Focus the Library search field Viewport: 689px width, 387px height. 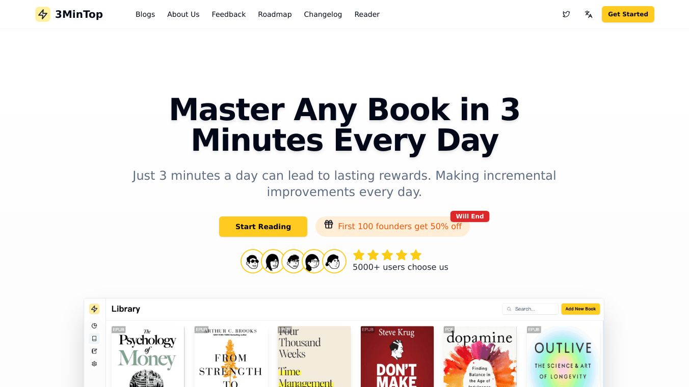tap(531, 309)
